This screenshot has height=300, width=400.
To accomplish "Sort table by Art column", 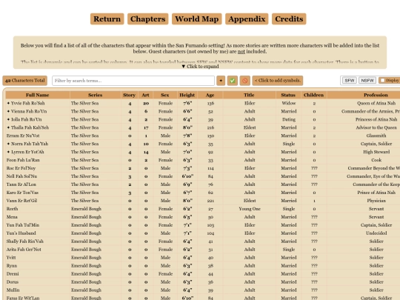I will (145, 95).
